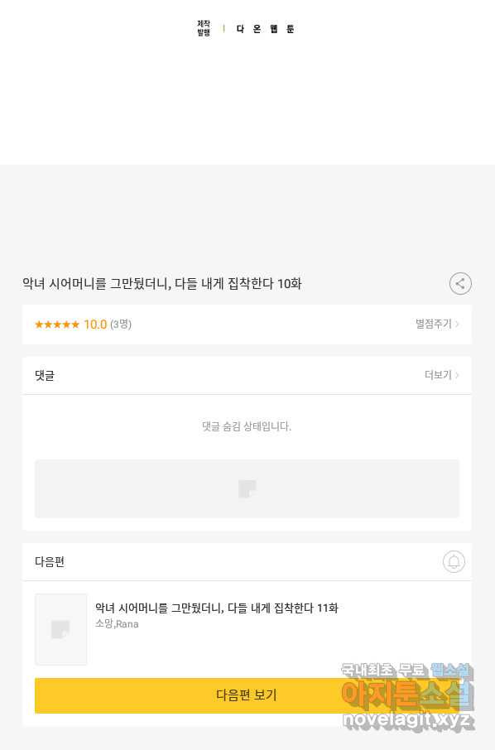495x750 pixels.
Task: Click the 다음편 section header
Action: [x=50, y=561]
